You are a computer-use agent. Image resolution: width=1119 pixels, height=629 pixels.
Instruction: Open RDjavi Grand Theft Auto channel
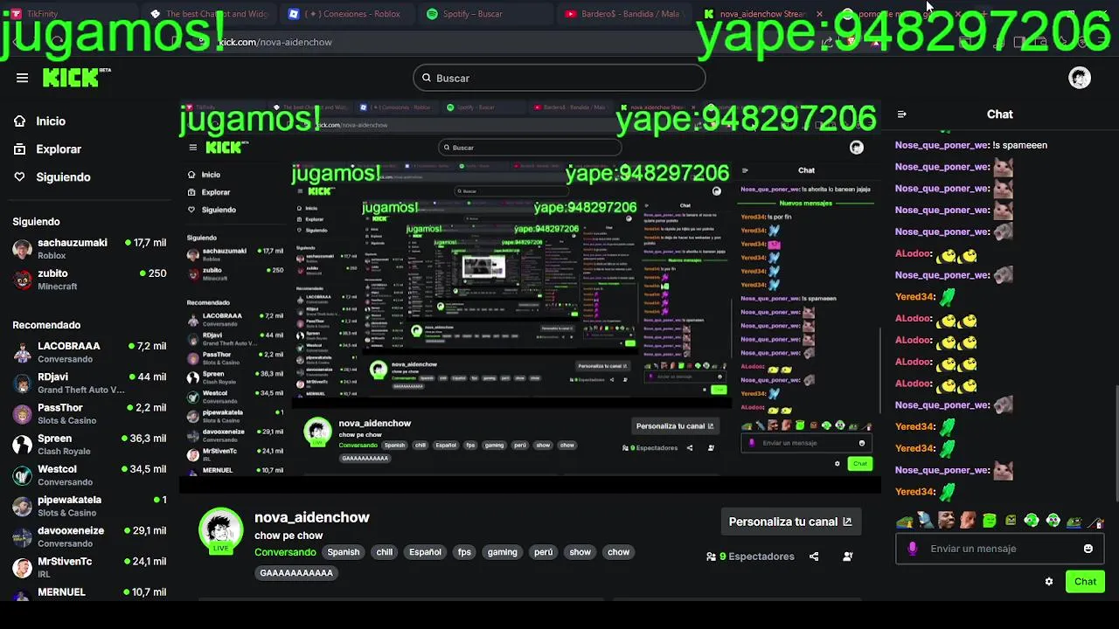pos(89,383)
